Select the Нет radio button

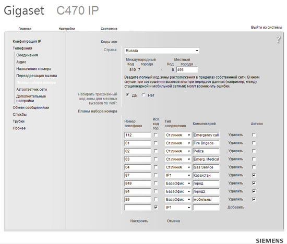[x=143, y=95]
